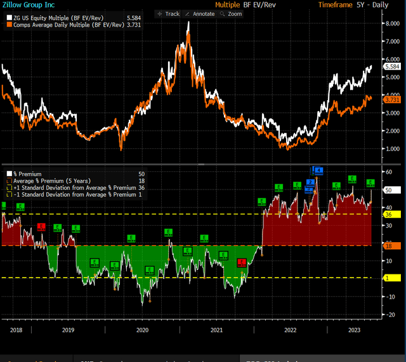Click the third green E marker of 2021
This screenshot has height=362, width=406.
pos(223,255)
